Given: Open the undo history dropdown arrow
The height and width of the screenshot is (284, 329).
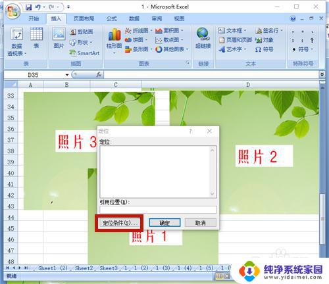Looking at the screenshot, I should pyautogui.click(x=44, y=7).
